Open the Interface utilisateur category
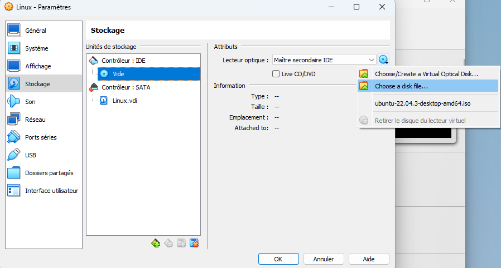This screenshot has height=268, width=501. 44,191
